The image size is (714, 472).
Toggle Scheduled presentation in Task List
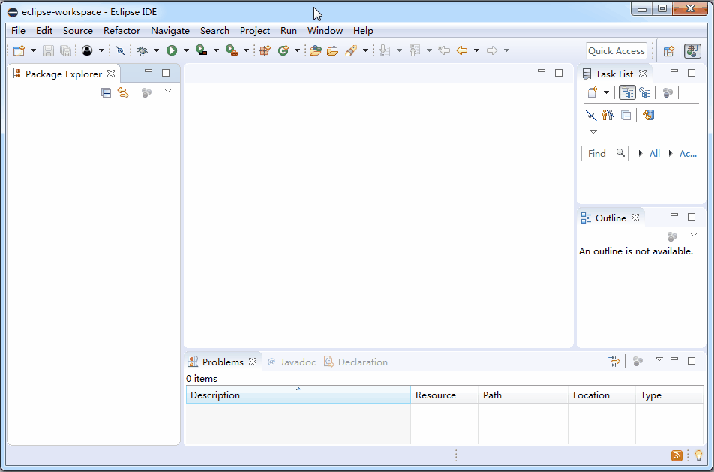click(x=644, y=92)
